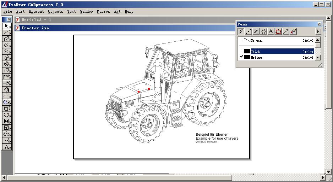Select the hexagon polygon tool
This screenshot has width=333, height=182.
point(7,70)
